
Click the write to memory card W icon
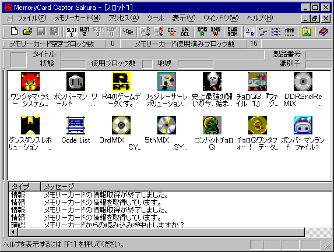pos(159,31)
